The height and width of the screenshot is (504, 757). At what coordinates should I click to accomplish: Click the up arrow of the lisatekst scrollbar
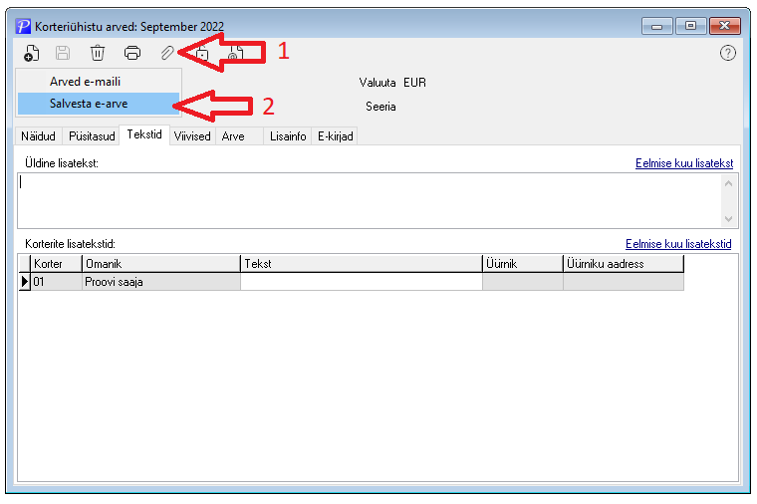(x=728, y=183)
